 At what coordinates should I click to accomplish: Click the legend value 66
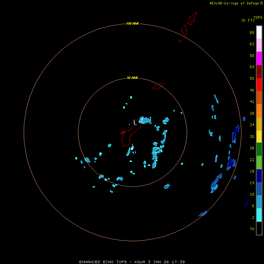[x=252, y=32]
